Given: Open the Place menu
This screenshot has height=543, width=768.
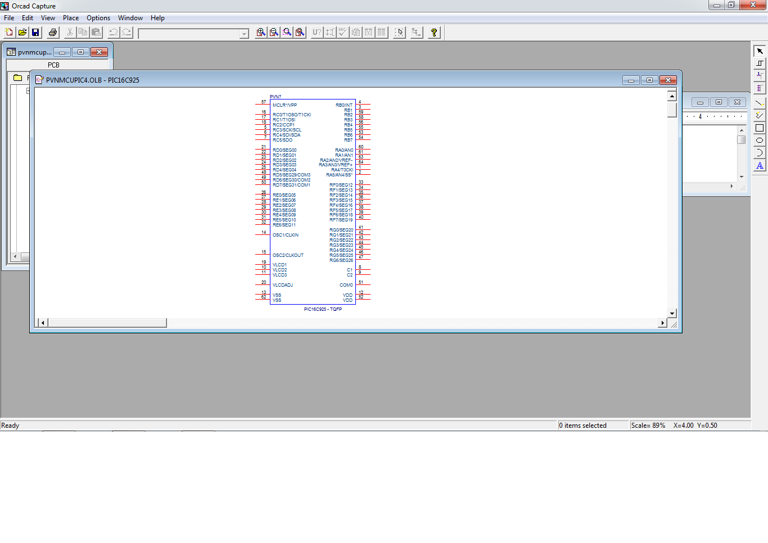Looking at the screenshot, I should click(x=71, y=18).
